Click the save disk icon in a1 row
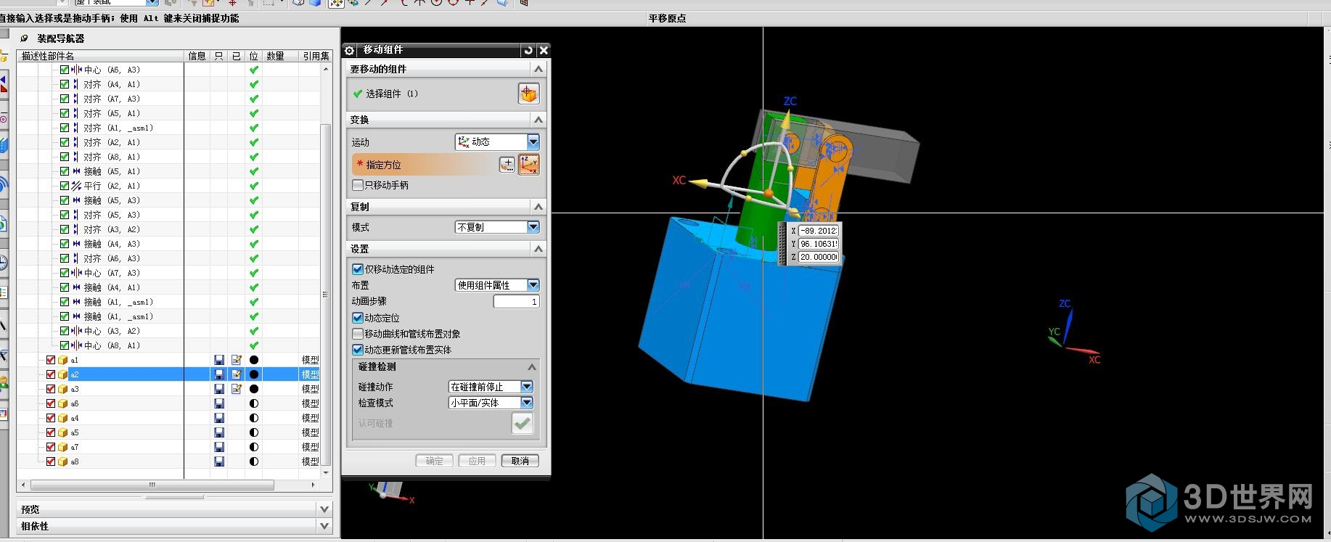Viewport: 1331px width, 542px height. [219, 360]
